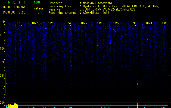
Task: Click the tall yellow power spike after 1828
Action: (x=137, y=104)
